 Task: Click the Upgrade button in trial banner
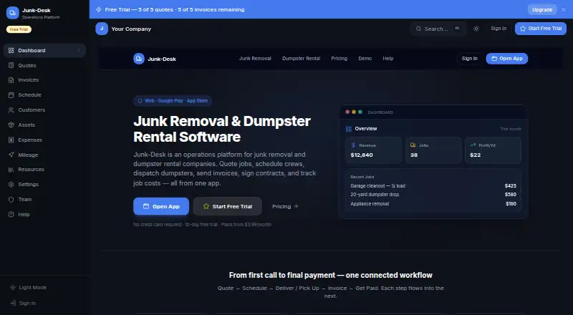(x=542, y=9)
